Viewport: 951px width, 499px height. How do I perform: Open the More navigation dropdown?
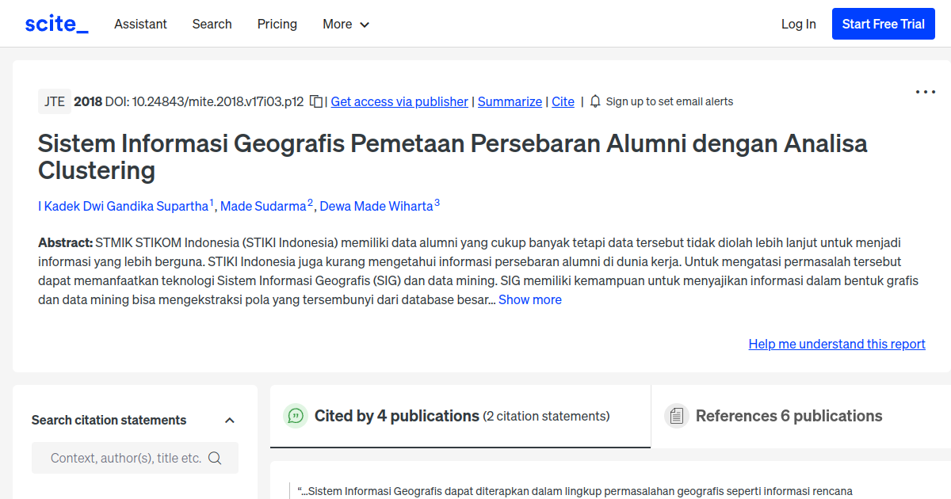[x=346, y=24]
